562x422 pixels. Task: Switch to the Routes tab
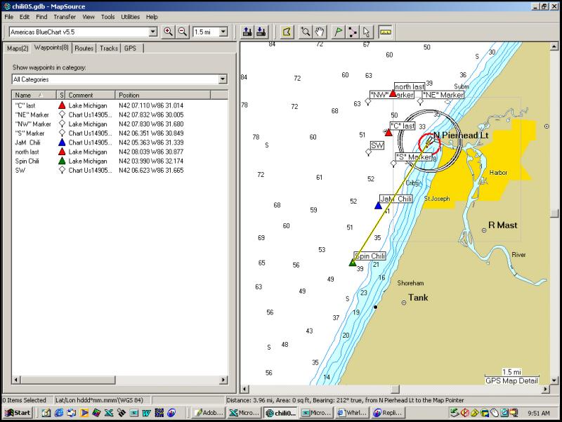(x=84, y=48)
